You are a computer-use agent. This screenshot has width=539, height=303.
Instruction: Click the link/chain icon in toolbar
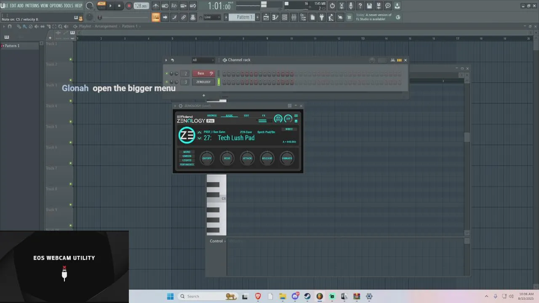tap(184, 17)
